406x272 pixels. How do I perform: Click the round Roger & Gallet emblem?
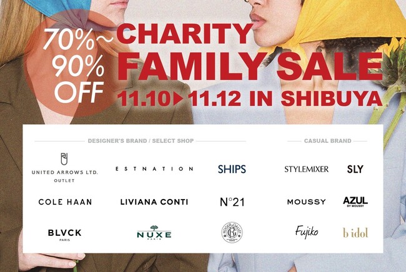[x=232, y=233]
